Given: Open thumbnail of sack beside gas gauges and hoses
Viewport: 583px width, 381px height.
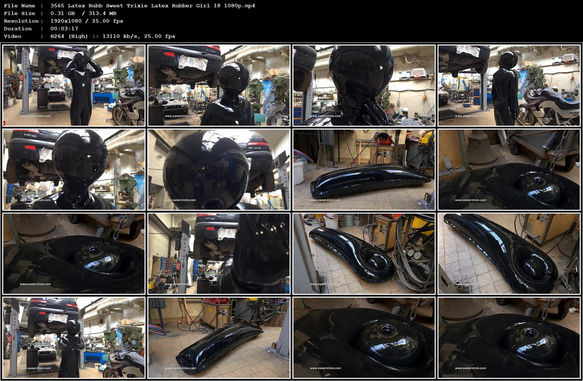Looking at the screenshot, I should [x=363, y=253].
